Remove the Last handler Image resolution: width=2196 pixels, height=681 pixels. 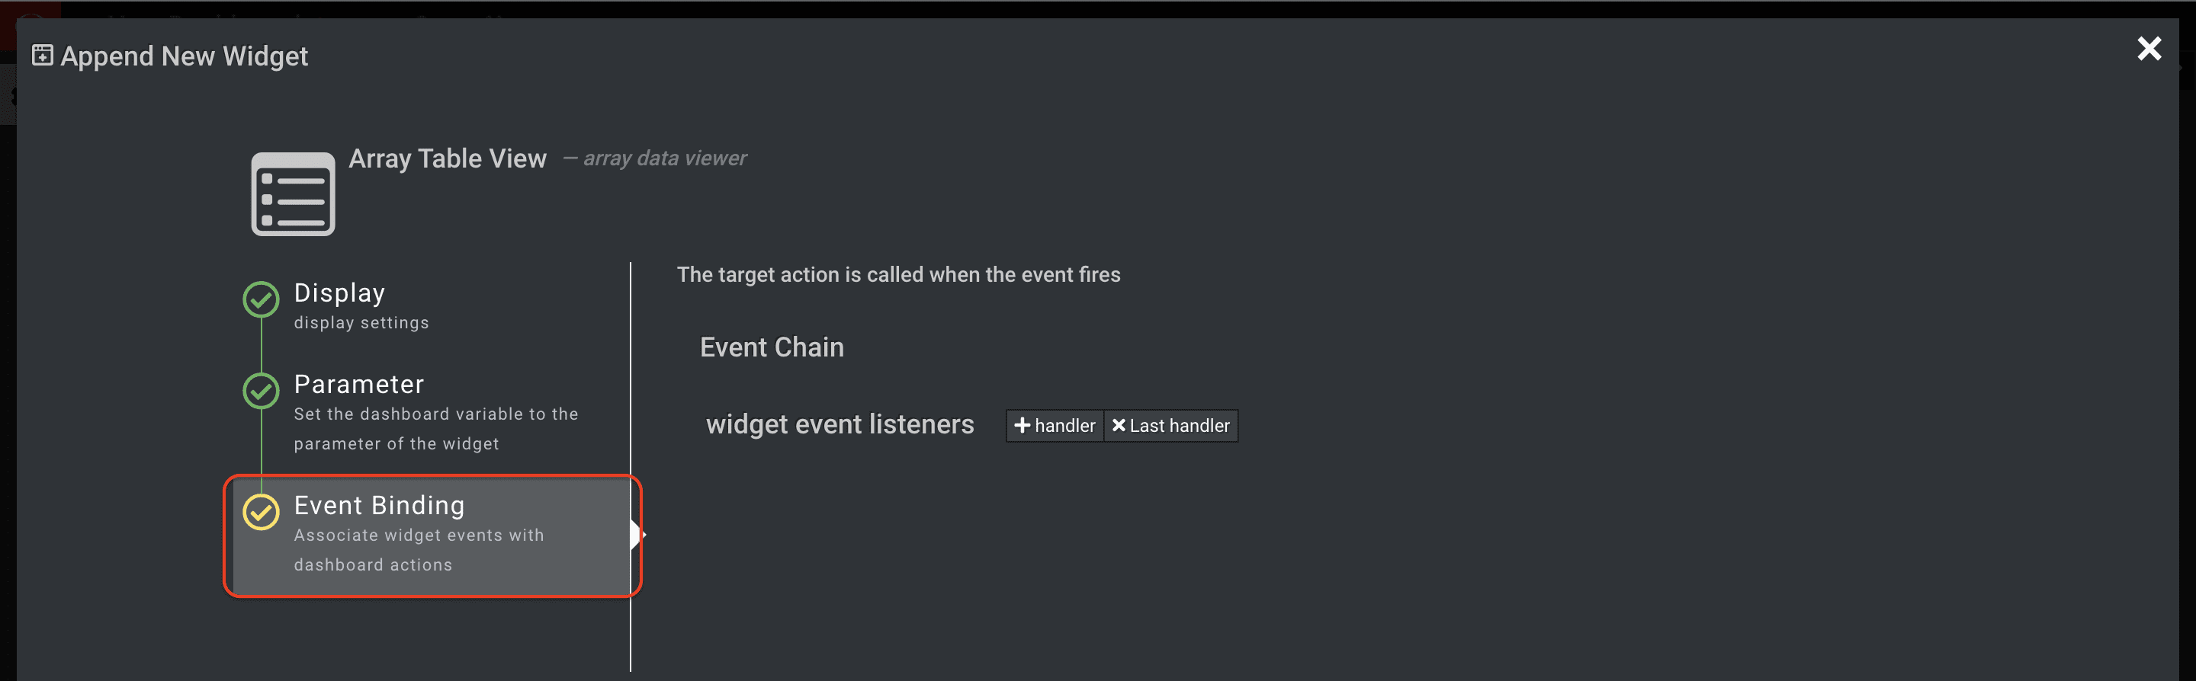coord(1170,426)
